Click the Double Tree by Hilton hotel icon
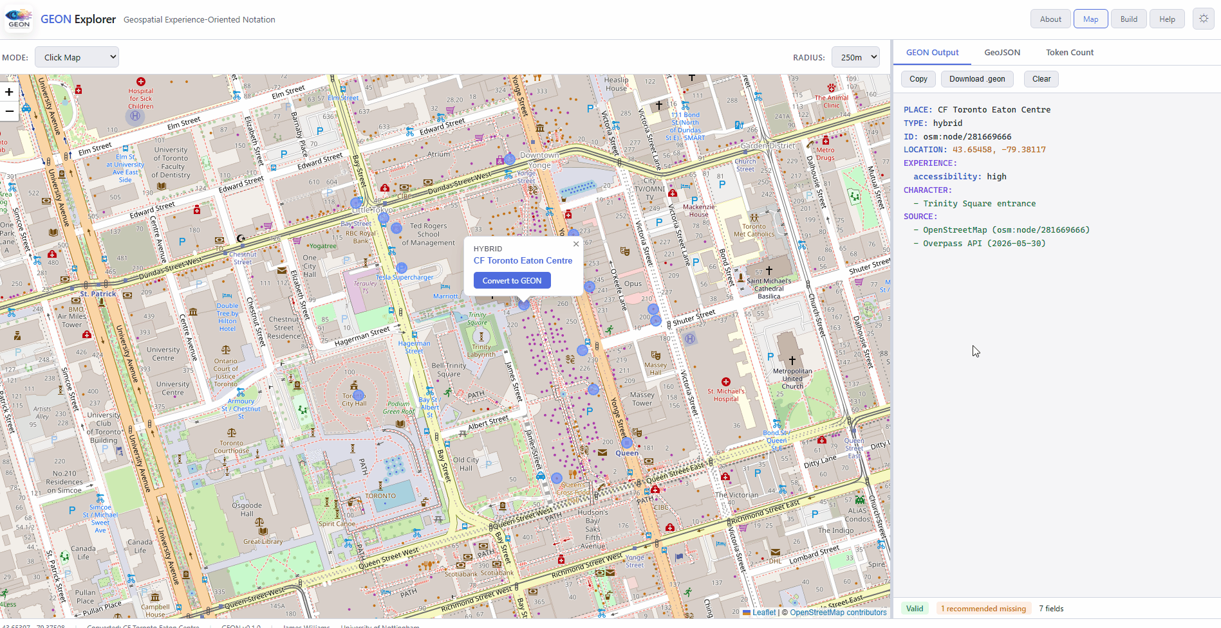The image size is (1221, 628). pos(227,296)
